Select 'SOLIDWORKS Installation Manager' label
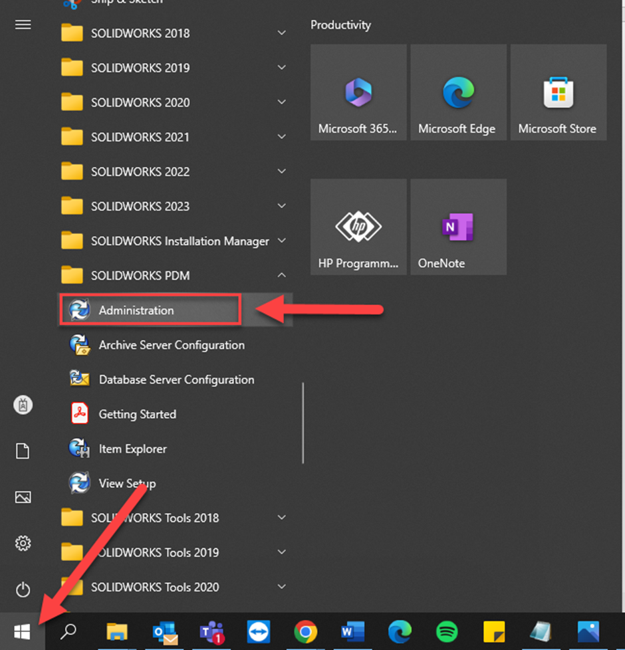The width and height of the screenshot is (625, 650). click(x=180, y=241)
